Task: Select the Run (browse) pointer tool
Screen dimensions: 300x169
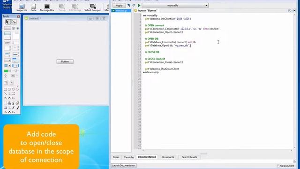Action: point(7,22)
